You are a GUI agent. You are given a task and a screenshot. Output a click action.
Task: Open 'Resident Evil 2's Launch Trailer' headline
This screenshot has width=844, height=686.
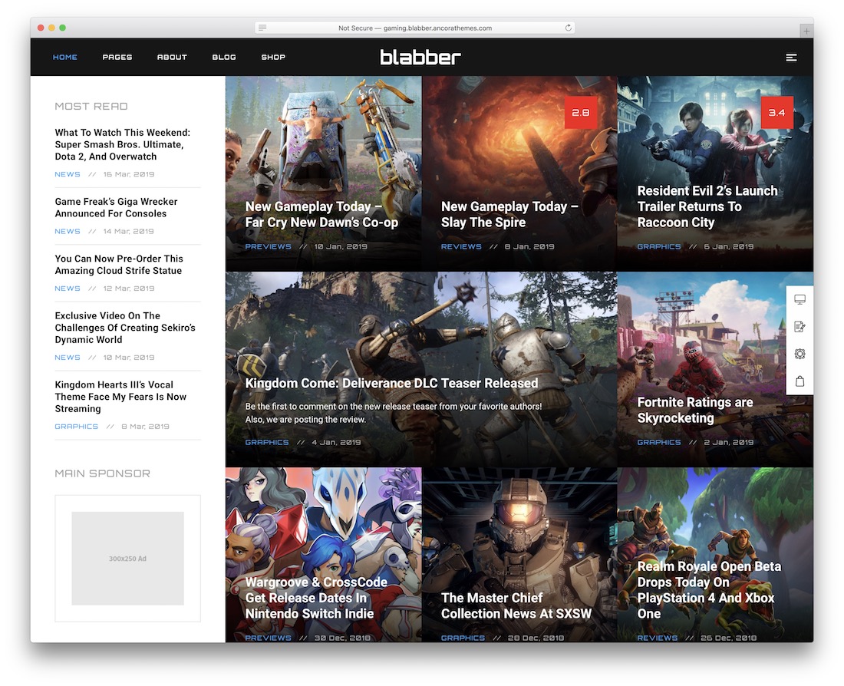coord(707,206)
